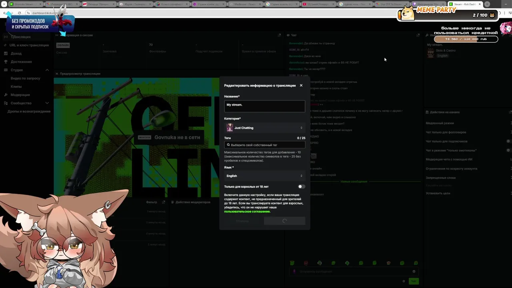Open Доход in the sidebar
Screen dimensions: 512x288
16,53
